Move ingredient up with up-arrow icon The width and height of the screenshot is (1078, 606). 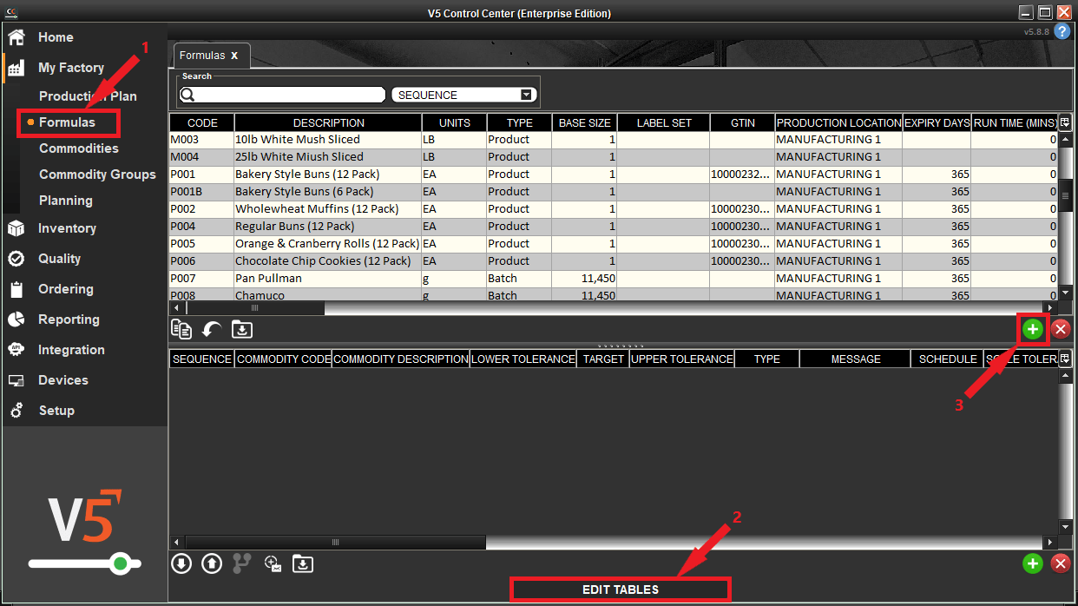click(212, 563)
